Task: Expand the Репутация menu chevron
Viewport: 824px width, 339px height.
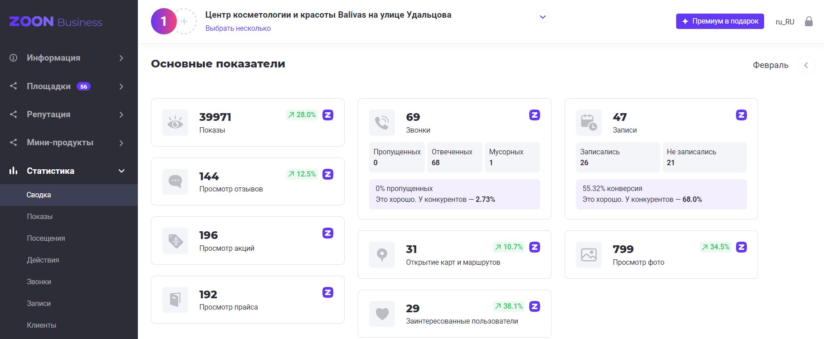Action: coord(121,115)
